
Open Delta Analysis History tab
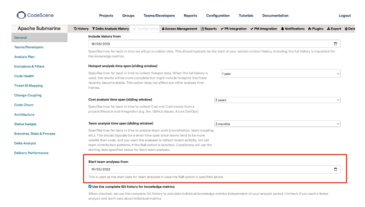pos(111,29)
